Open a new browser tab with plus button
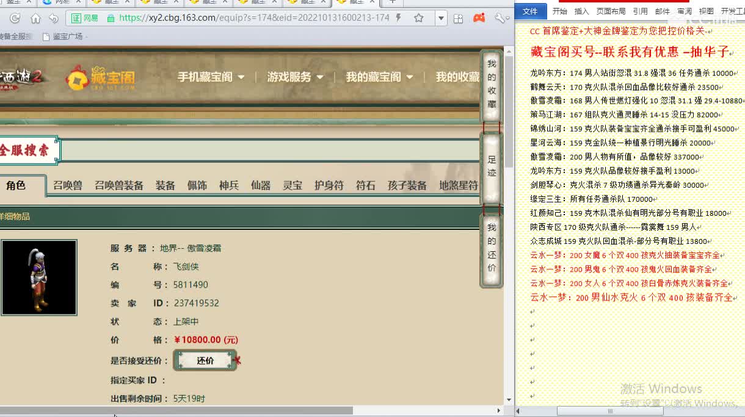The width and height of the screenshot is (745, 417). coord(393,2)
